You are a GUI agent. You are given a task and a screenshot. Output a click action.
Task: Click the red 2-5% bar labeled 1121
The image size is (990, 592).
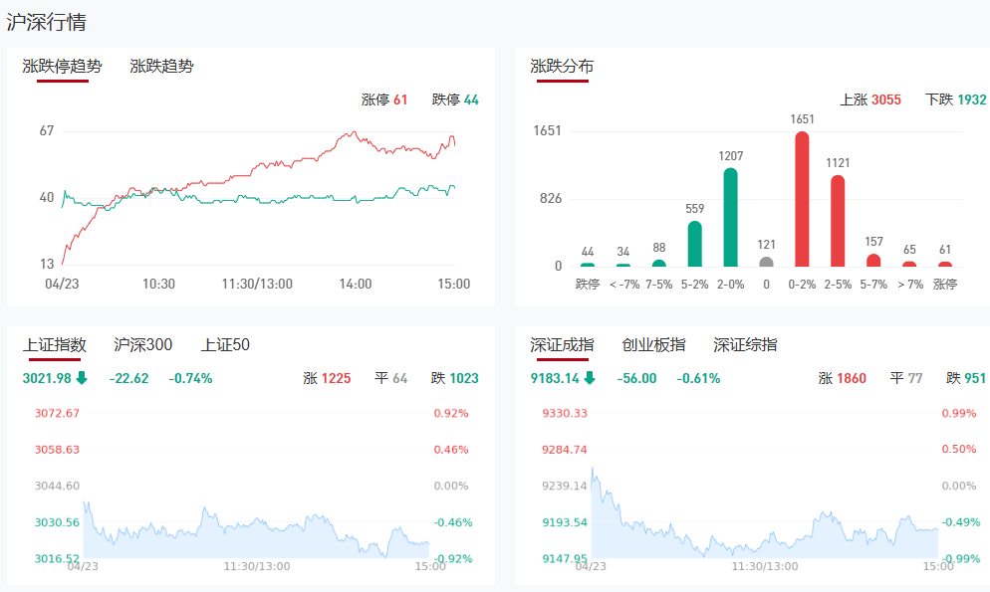(838, 221)
